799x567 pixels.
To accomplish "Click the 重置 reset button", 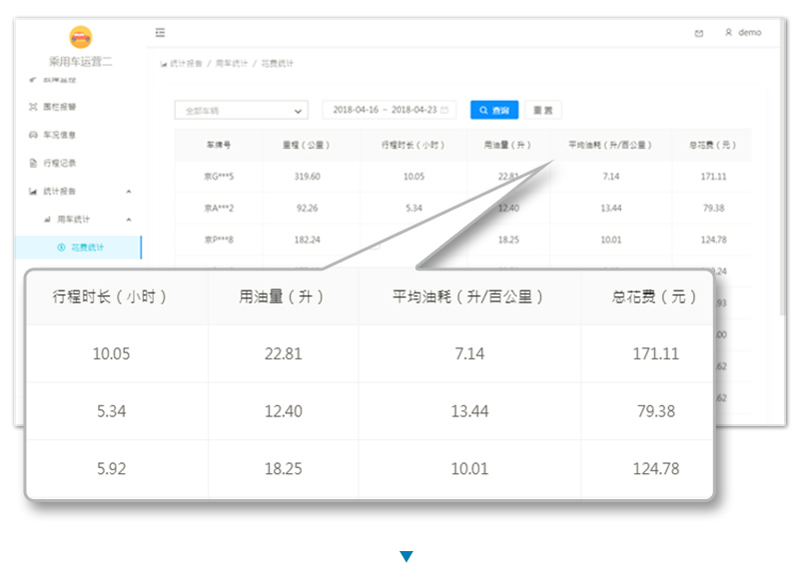I will click(544, 110).
